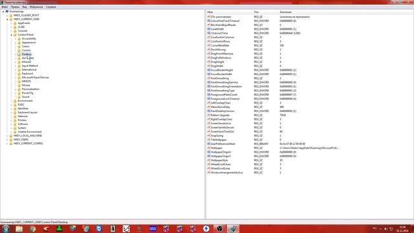Open the Избранное menu
The height and width of the screenshot is (233, 414).
[36, 7]
